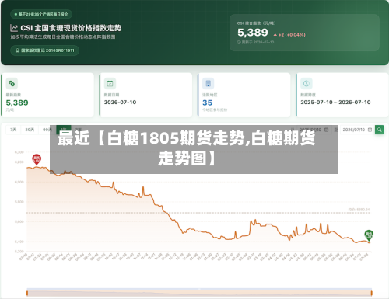Click the 6,300 y-axis label
389x299 pixels.
pos(19,152)
